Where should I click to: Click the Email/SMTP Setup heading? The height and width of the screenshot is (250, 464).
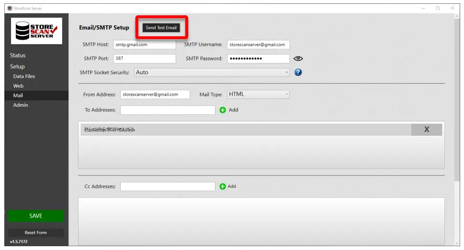(x=104, y=27)
